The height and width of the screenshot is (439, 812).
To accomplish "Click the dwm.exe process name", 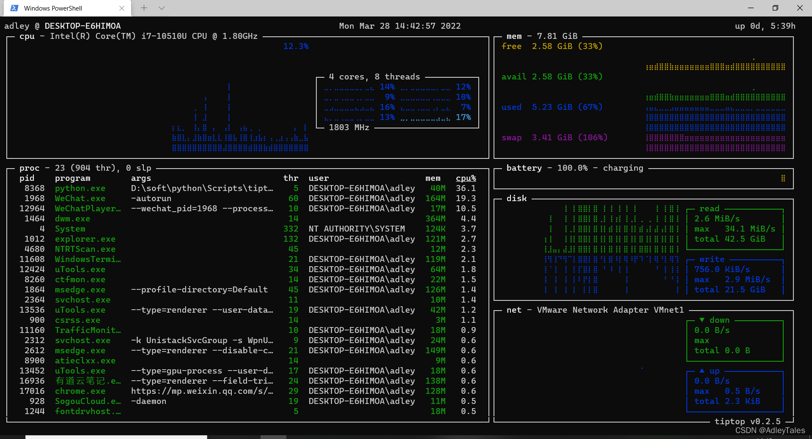I will tap(73, 219).
